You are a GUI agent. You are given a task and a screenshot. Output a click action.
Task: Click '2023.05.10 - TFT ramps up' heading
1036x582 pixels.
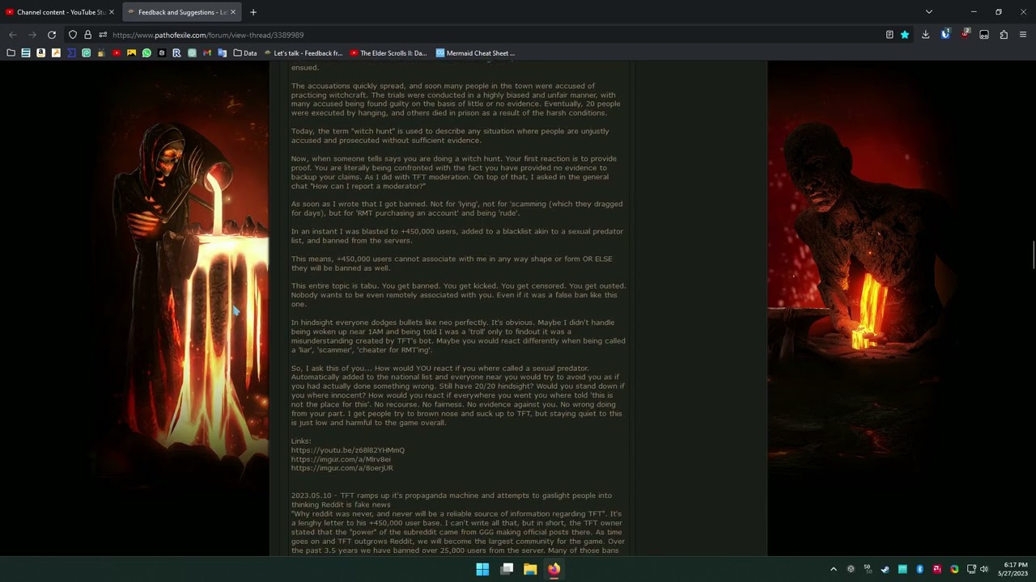pos(452,500)
